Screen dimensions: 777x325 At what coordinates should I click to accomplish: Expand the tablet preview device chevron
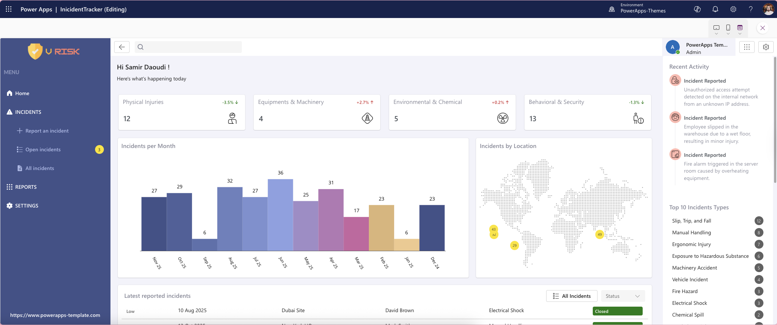click(x=716, y=34)
